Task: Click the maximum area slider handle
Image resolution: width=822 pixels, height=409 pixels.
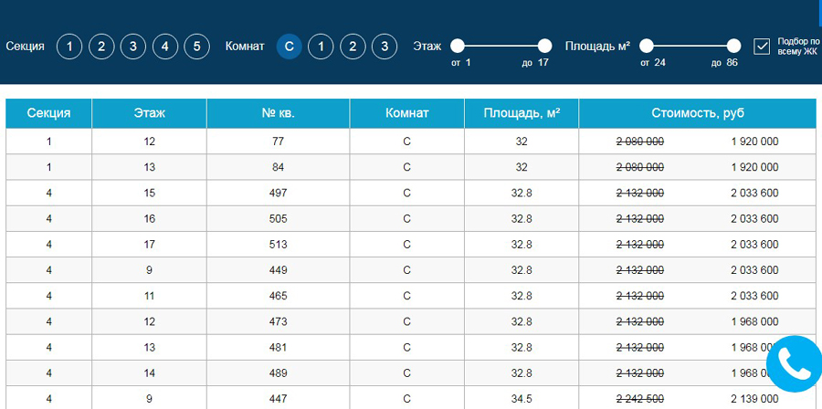Action: click(x=734, y=46)
